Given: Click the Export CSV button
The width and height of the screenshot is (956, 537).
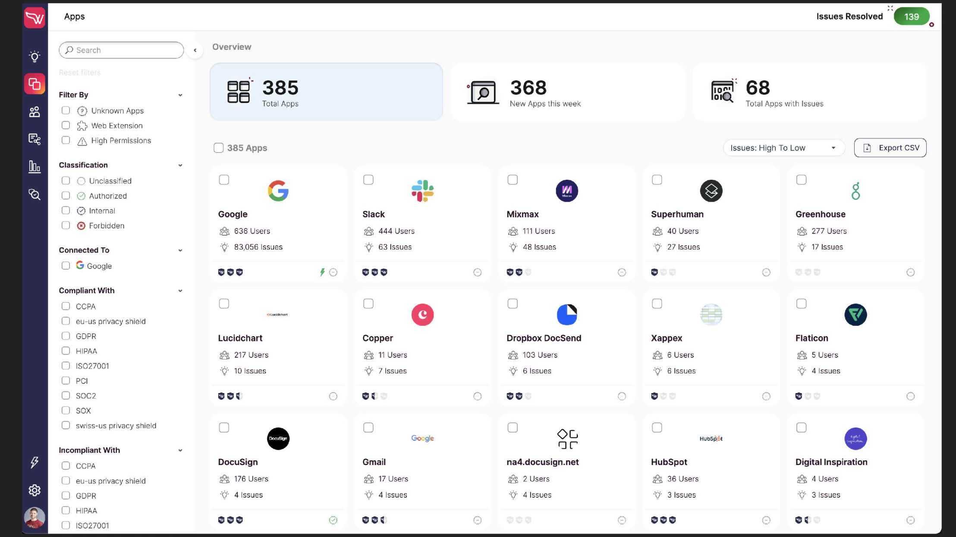Looking at the screenshot, I should coord(890,148).
